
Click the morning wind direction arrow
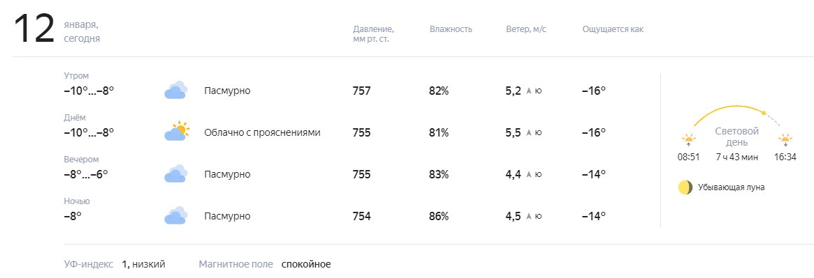click(529, 91)
